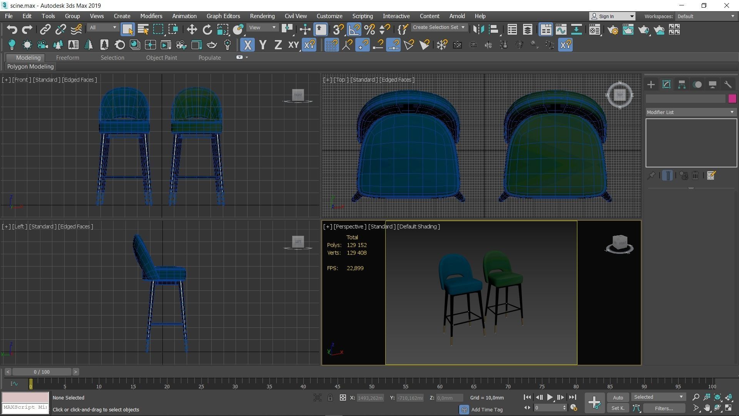Click Configure Modifier Sets icon
The image size is (739, 416).
(x=711, y=176)
